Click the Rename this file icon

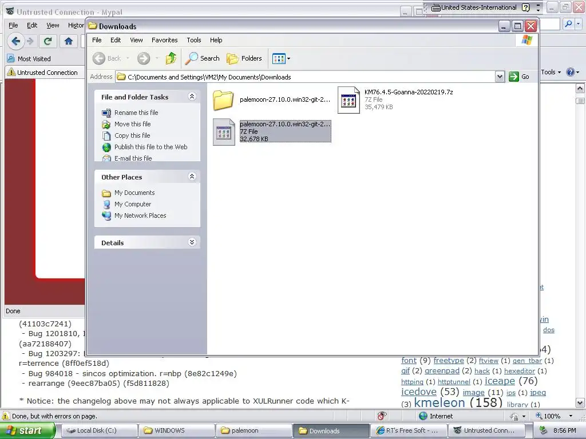point(106,113)
